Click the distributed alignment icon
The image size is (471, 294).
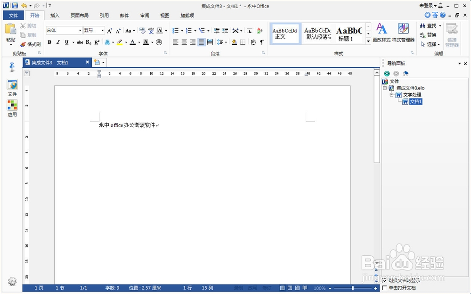tap(210, 42)
